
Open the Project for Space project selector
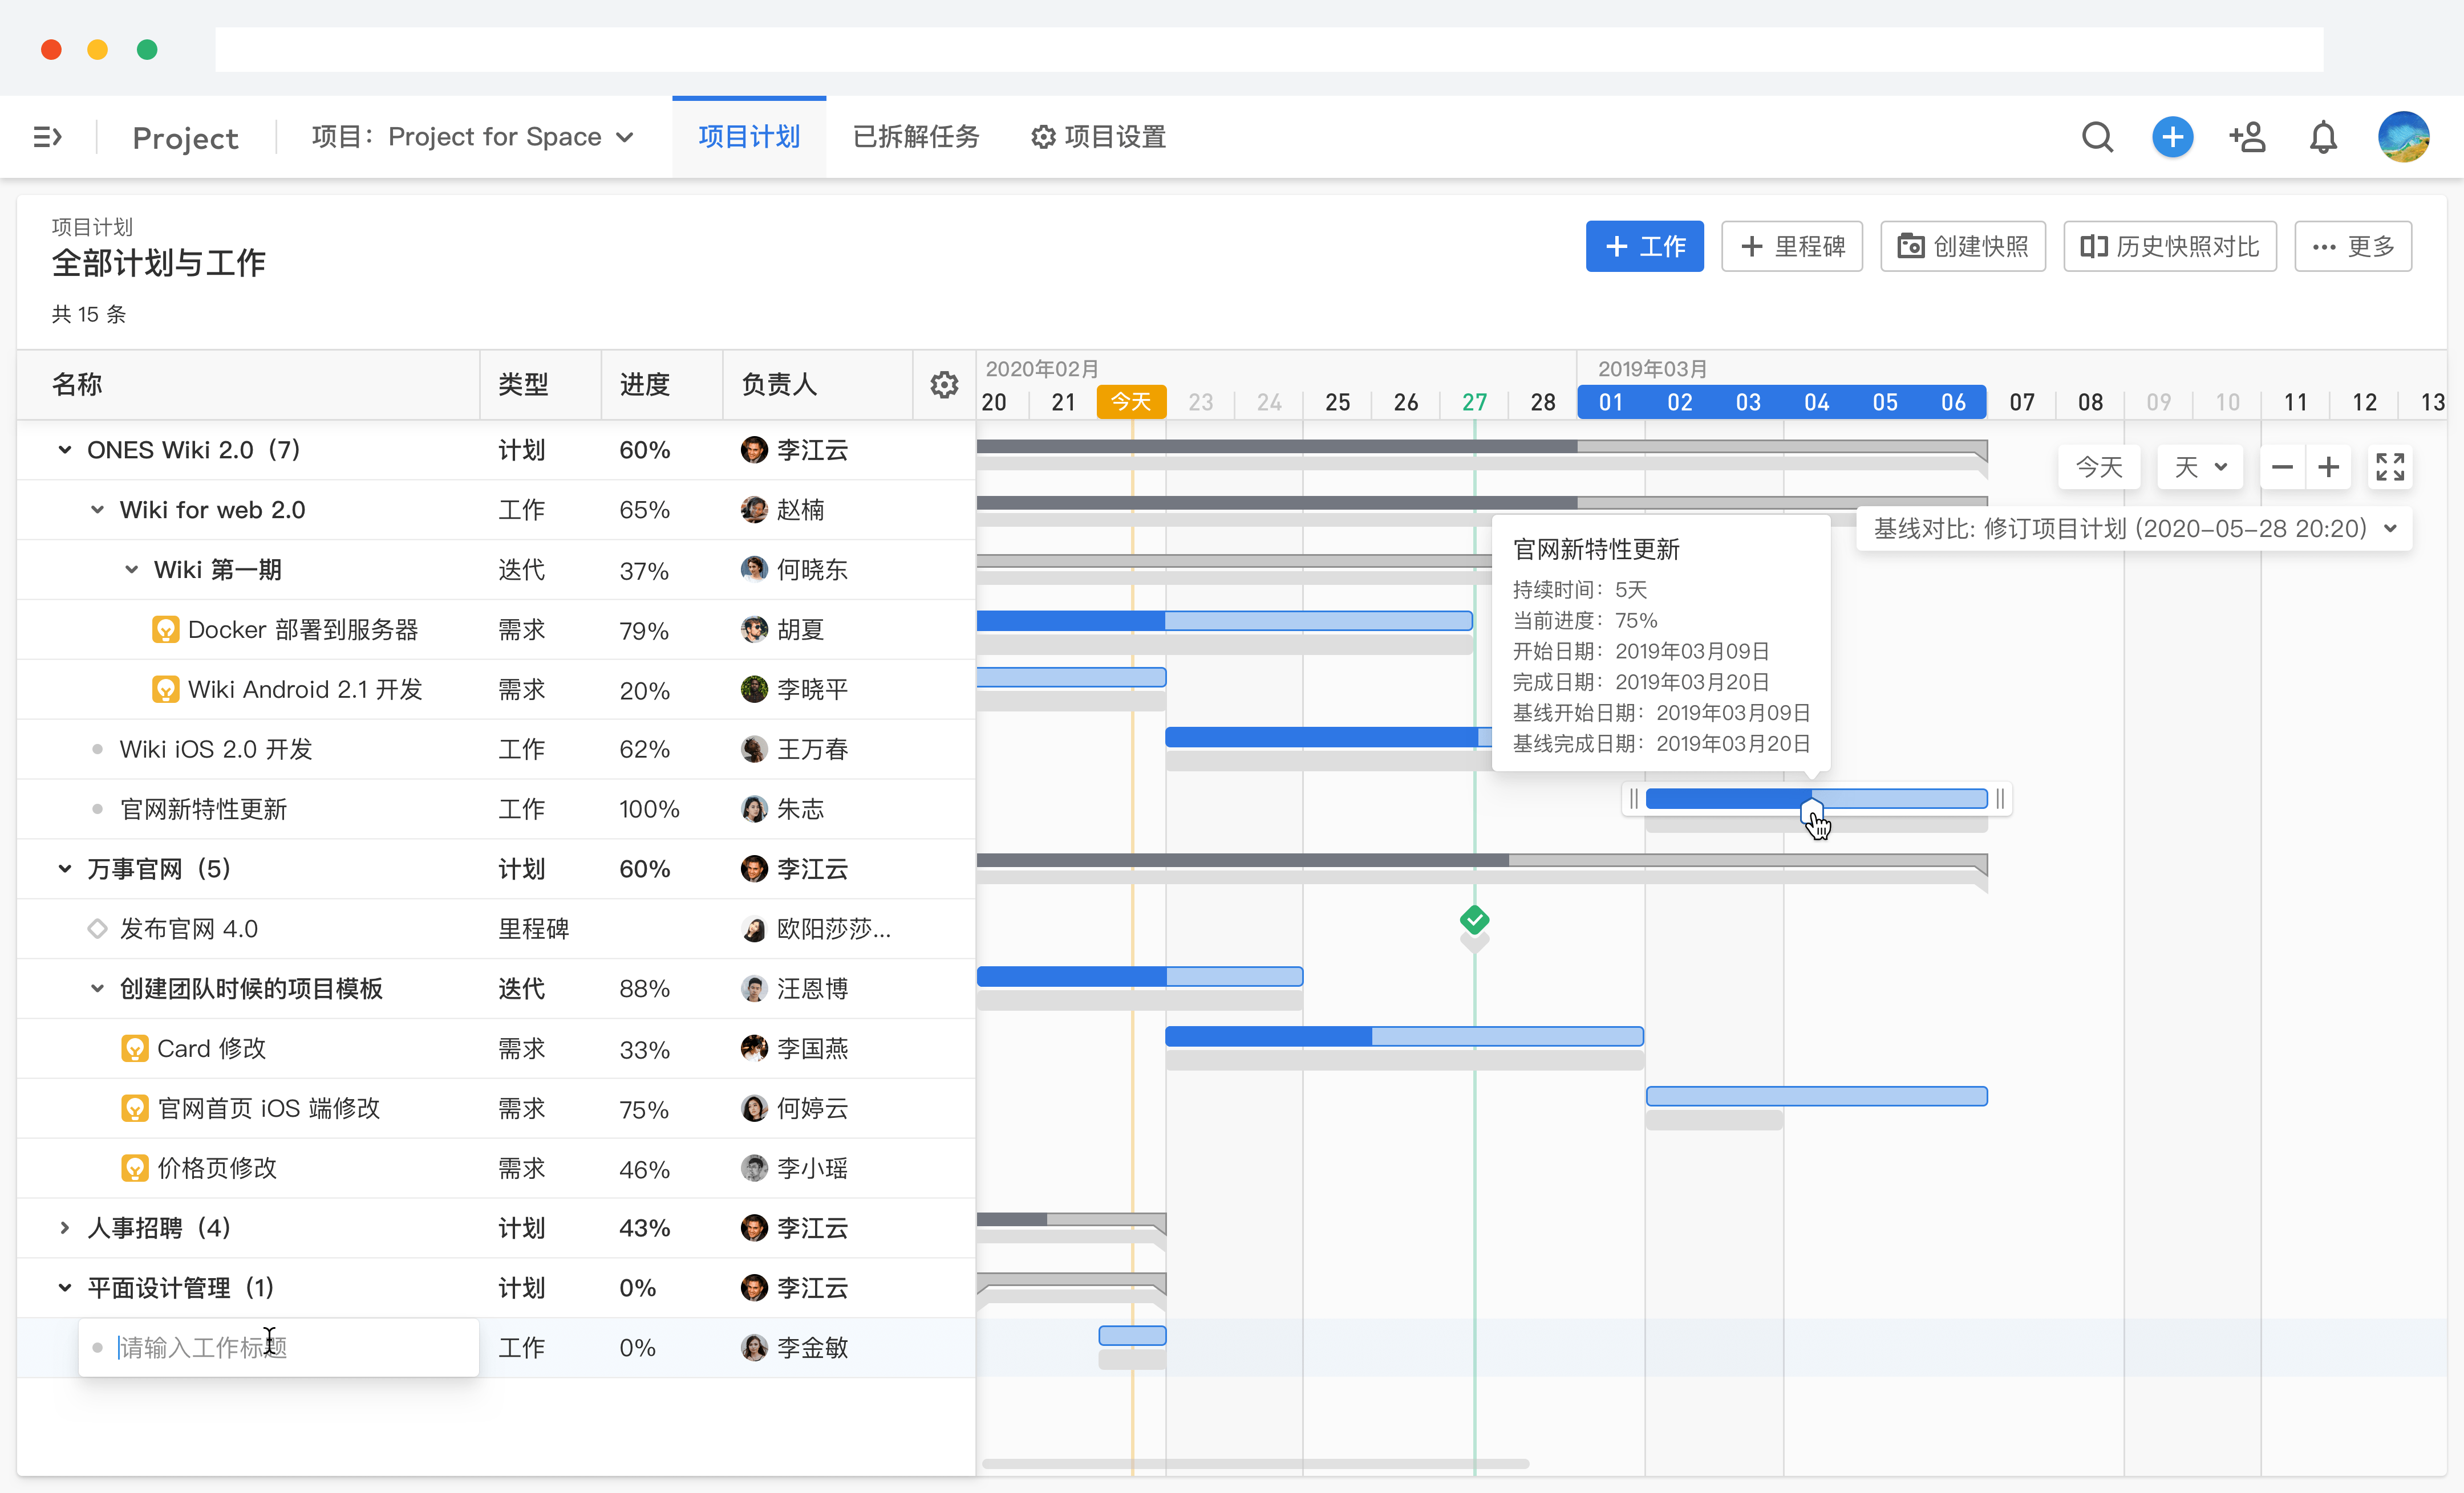pyautogui.click(x=470, y=137)
